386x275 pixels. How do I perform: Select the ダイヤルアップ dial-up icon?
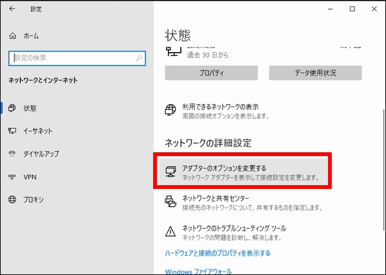(12, 154)
